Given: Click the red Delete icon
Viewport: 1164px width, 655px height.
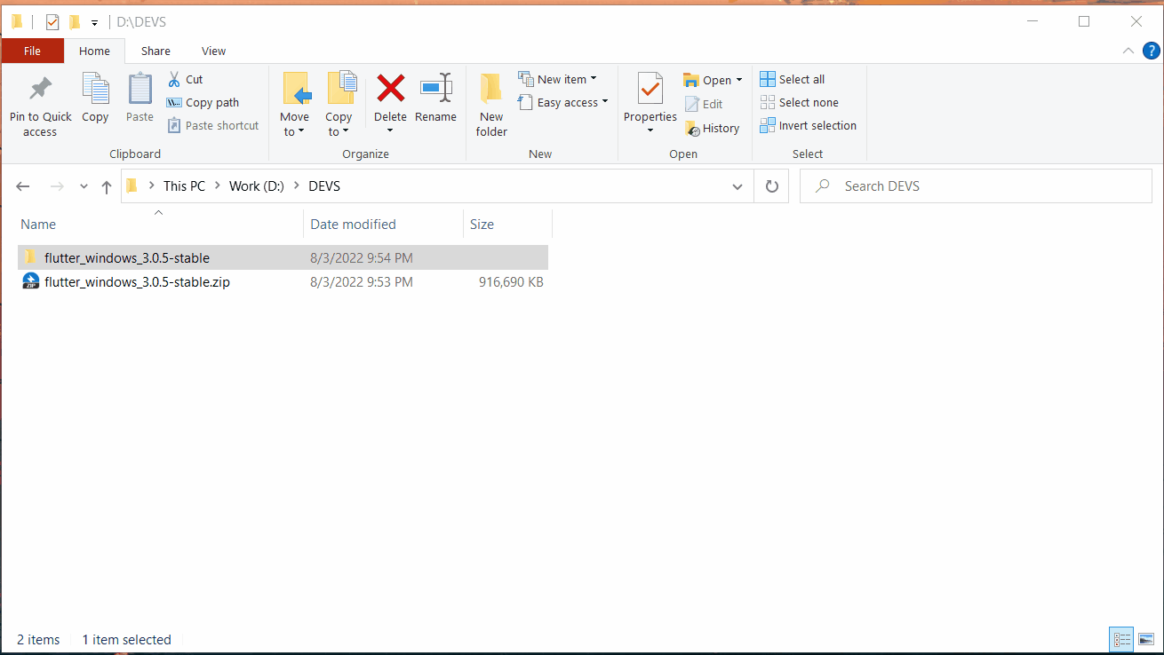Looking at the screenshot, I should pyautogui.click(x=390, y=88).
